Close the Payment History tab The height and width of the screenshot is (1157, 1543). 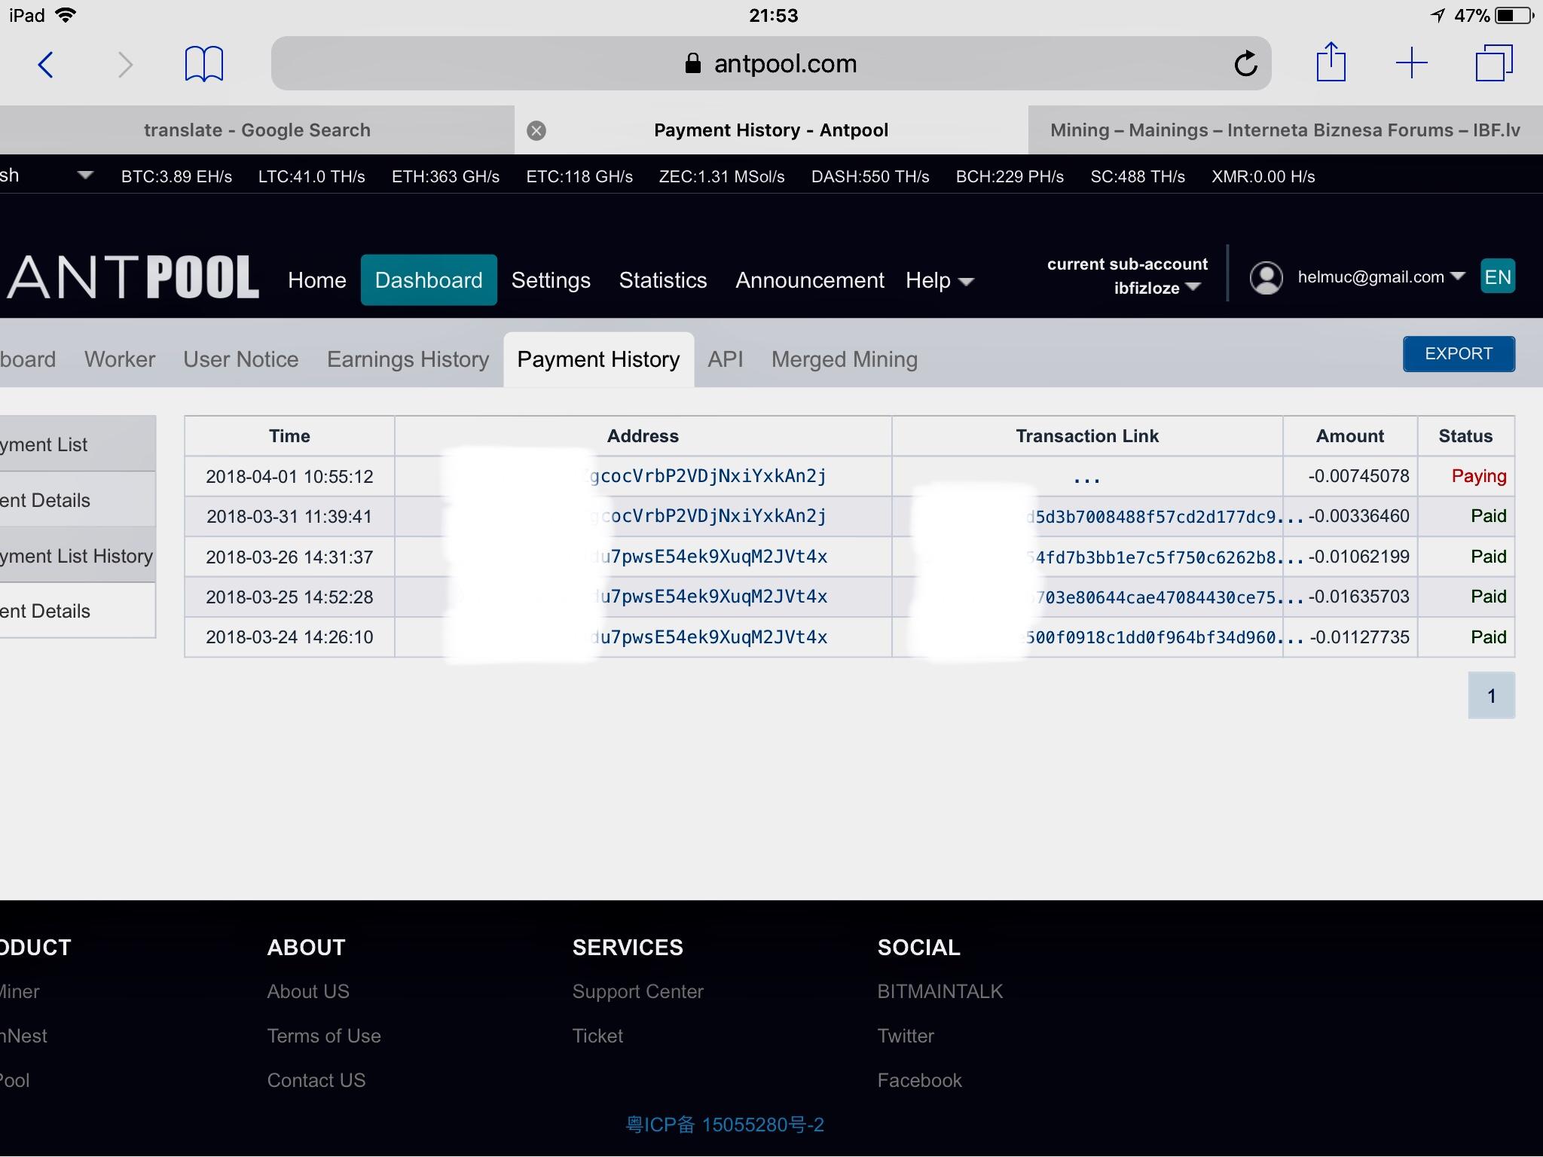coord(536,130)
